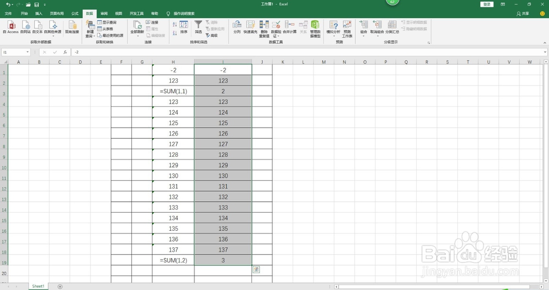Screen dimensions: 549x290
Task: Click the Insert Function (fx) icon
Action: (x=65, y=52)
